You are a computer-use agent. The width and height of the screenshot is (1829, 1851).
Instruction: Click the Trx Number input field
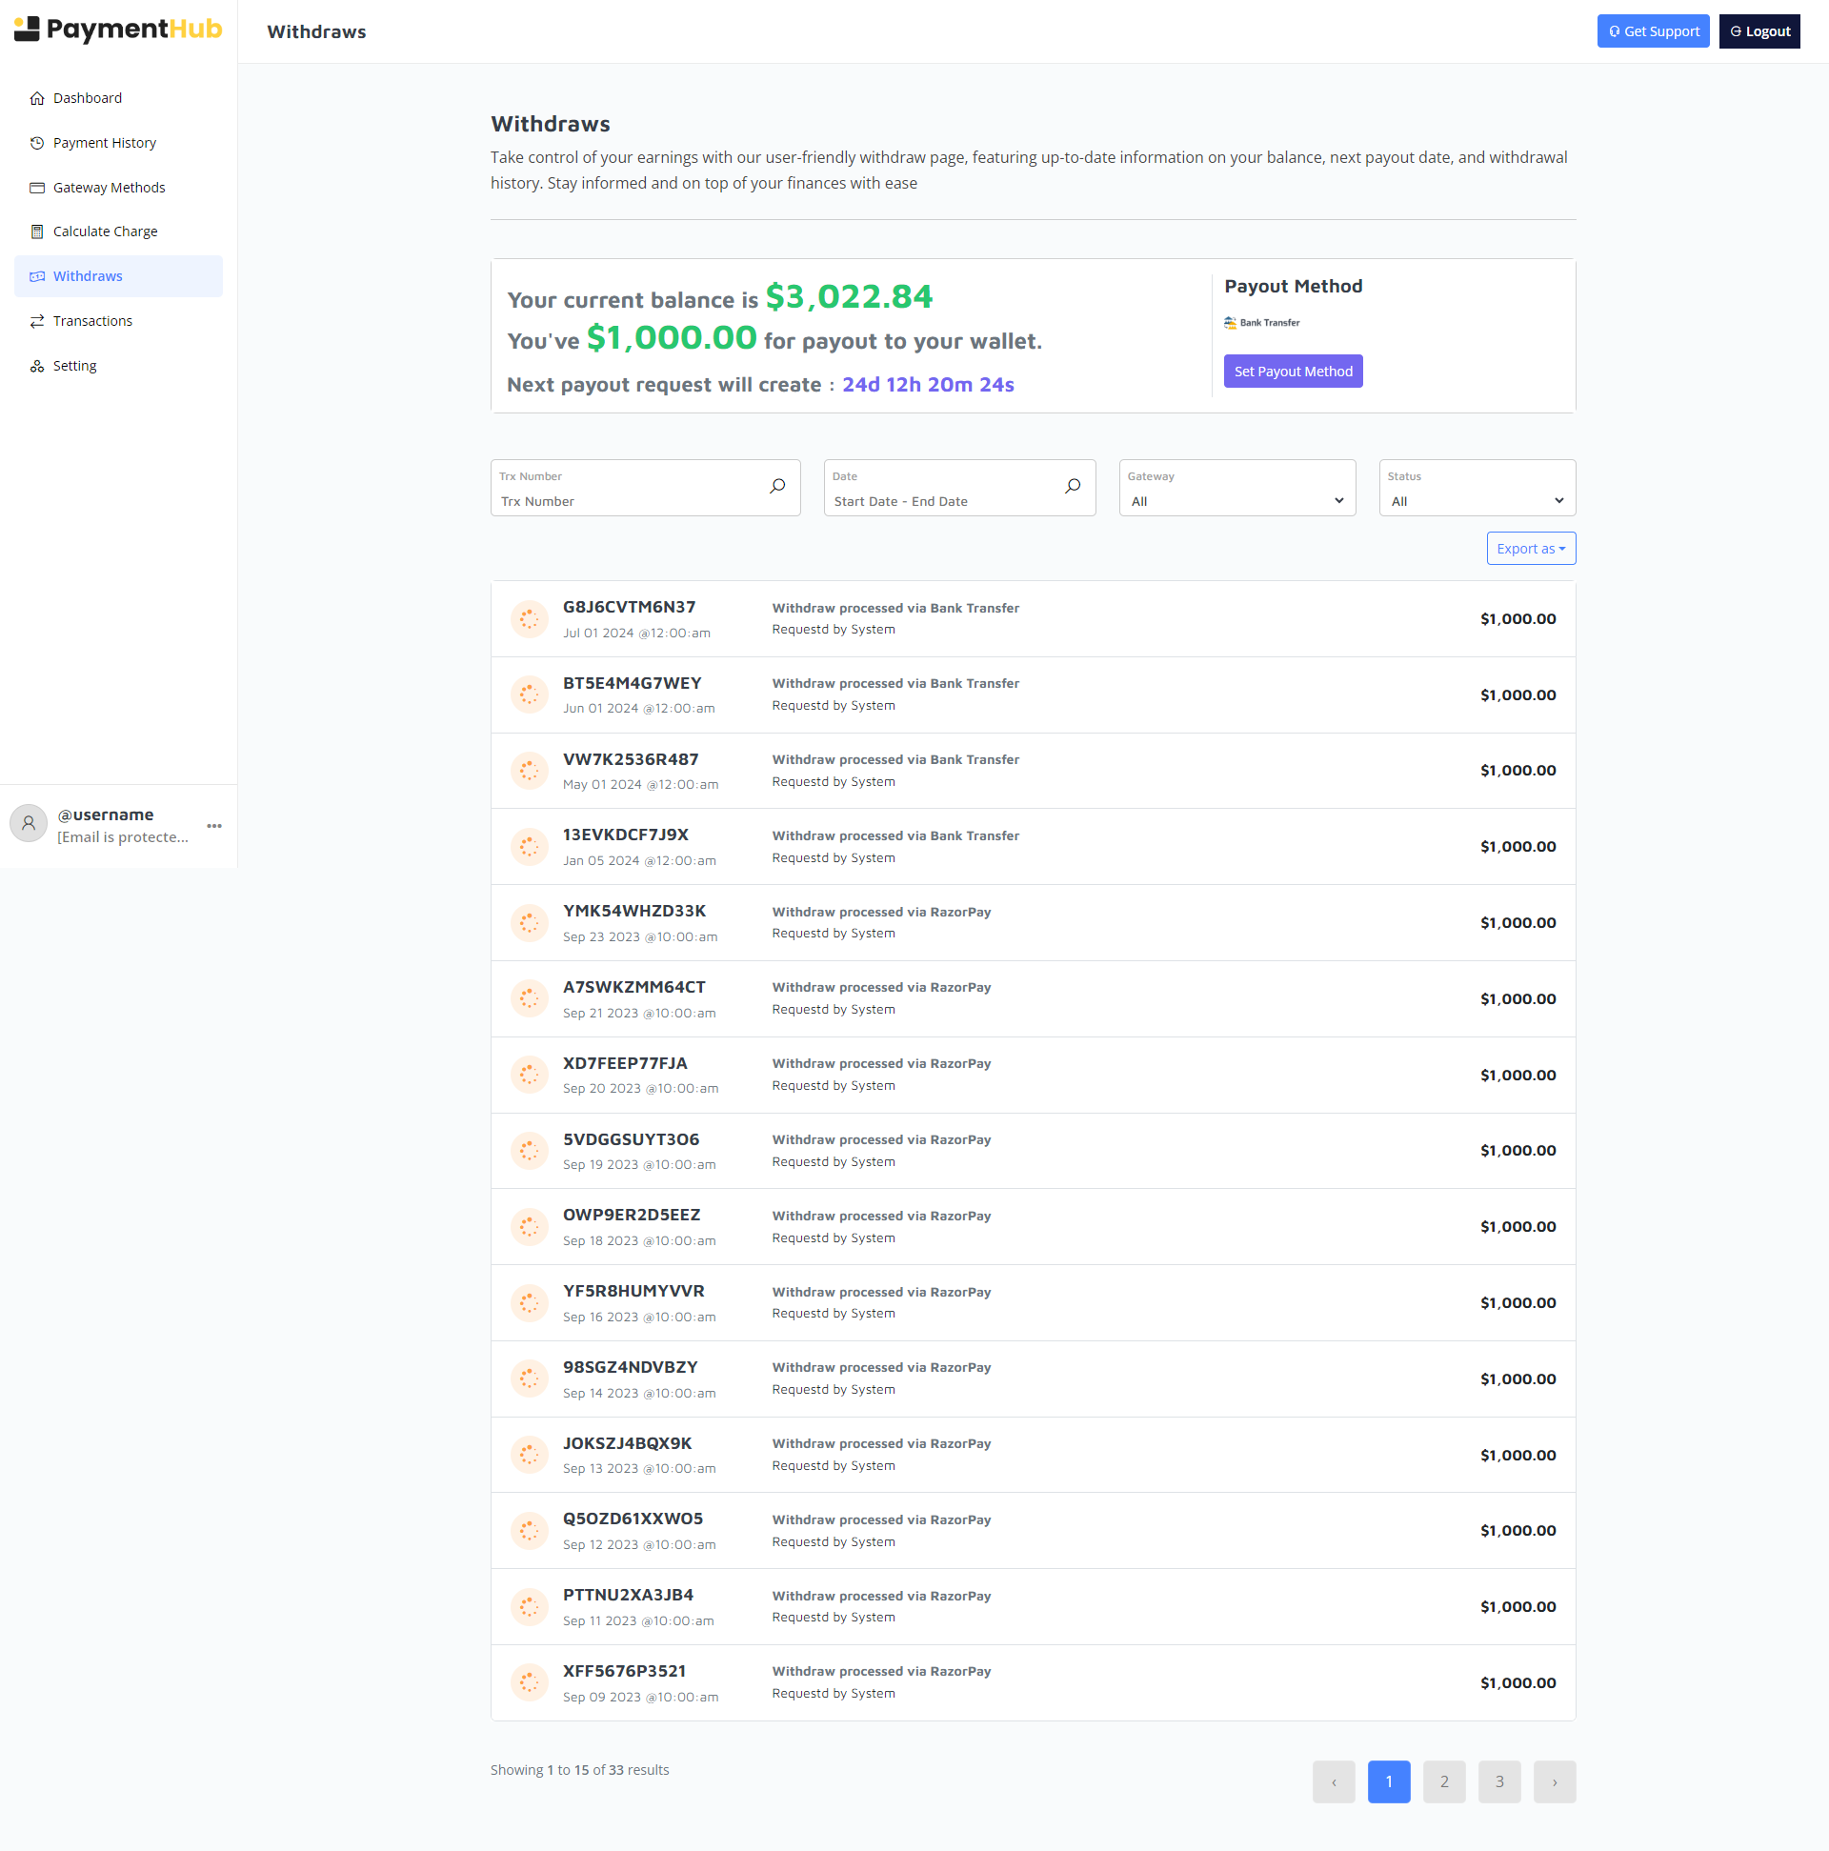pos(628,501)
